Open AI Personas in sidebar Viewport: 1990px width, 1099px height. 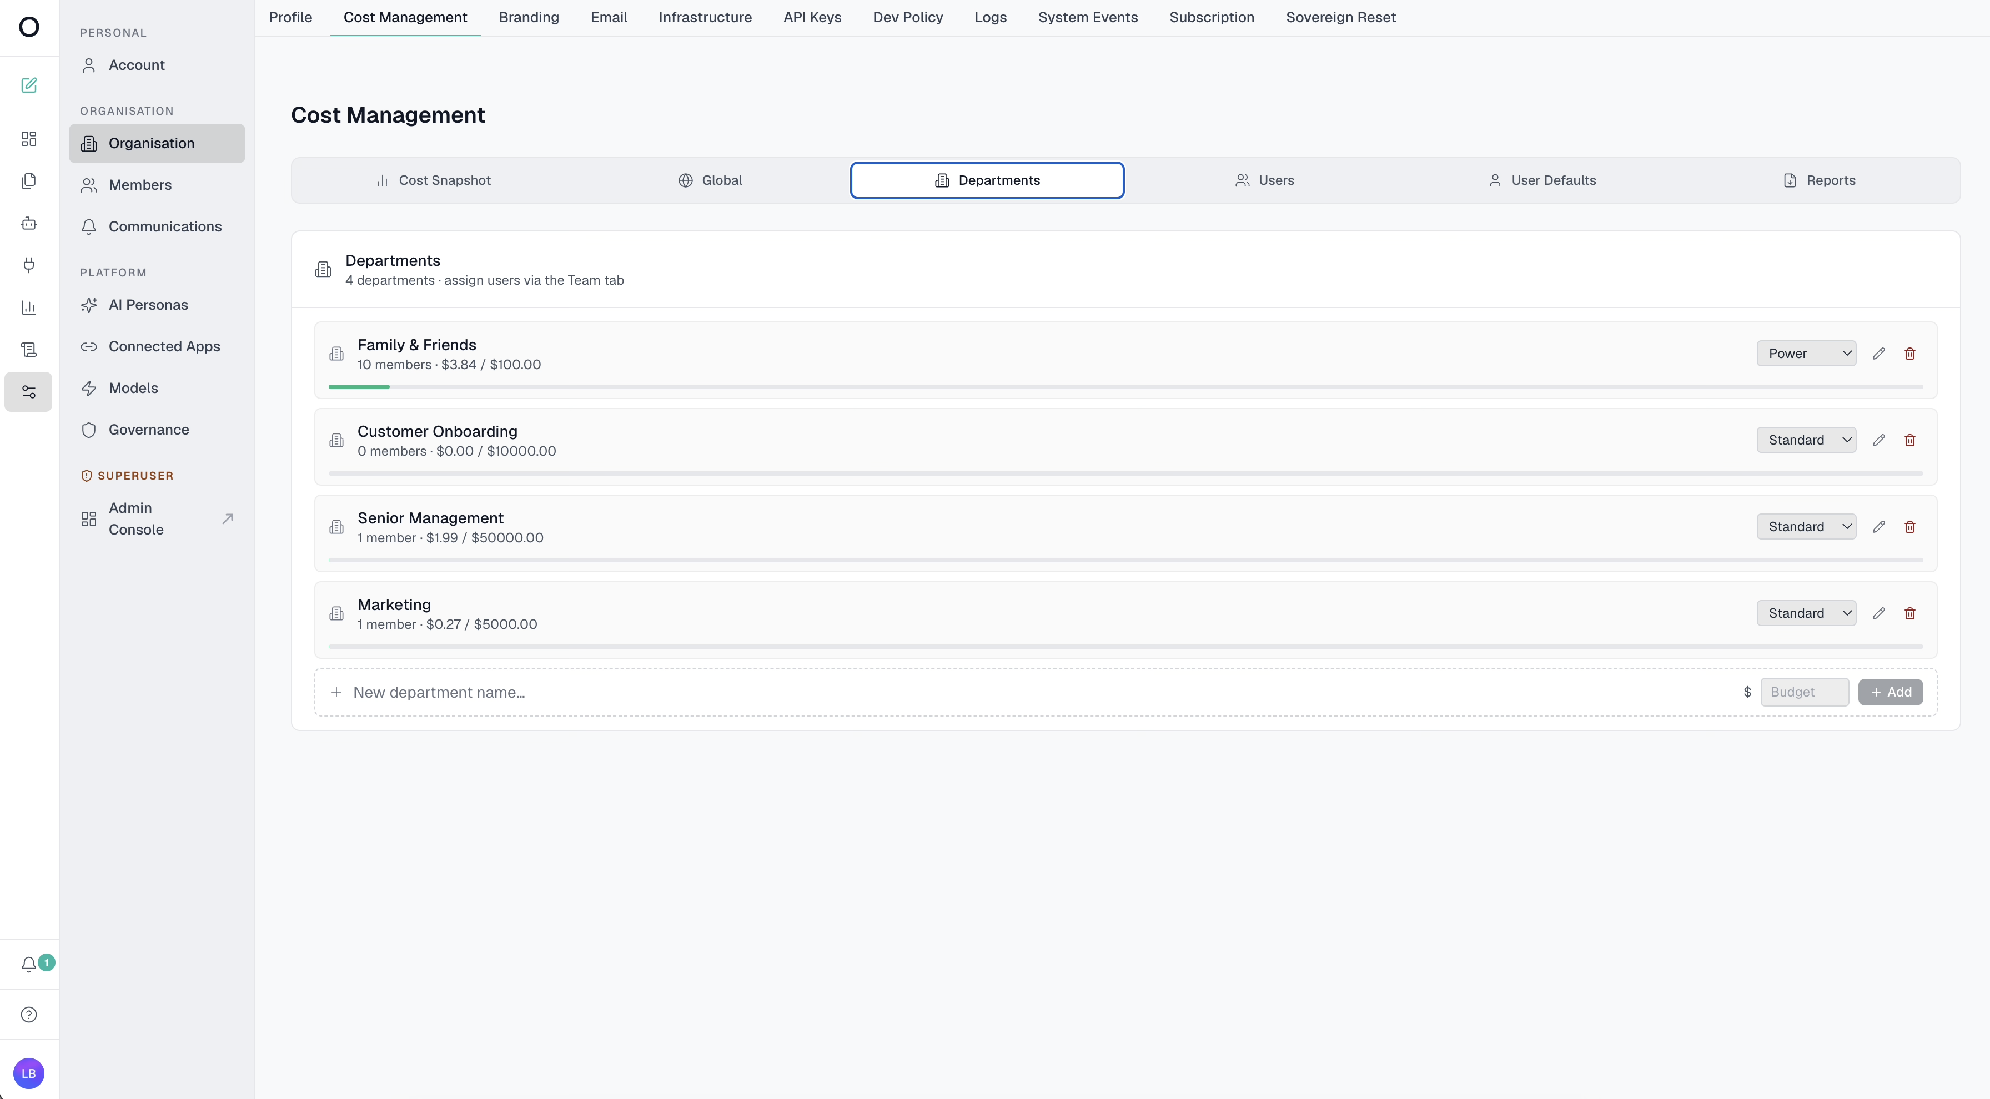[157, 305]
